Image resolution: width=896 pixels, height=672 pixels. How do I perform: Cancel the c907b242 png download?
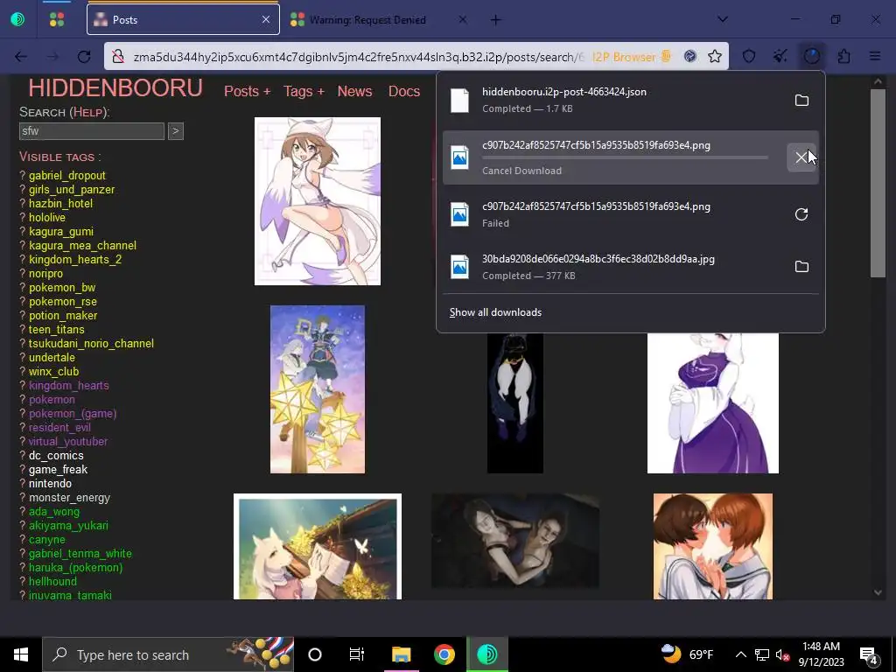pyautogui.click(x=801, y=157)
